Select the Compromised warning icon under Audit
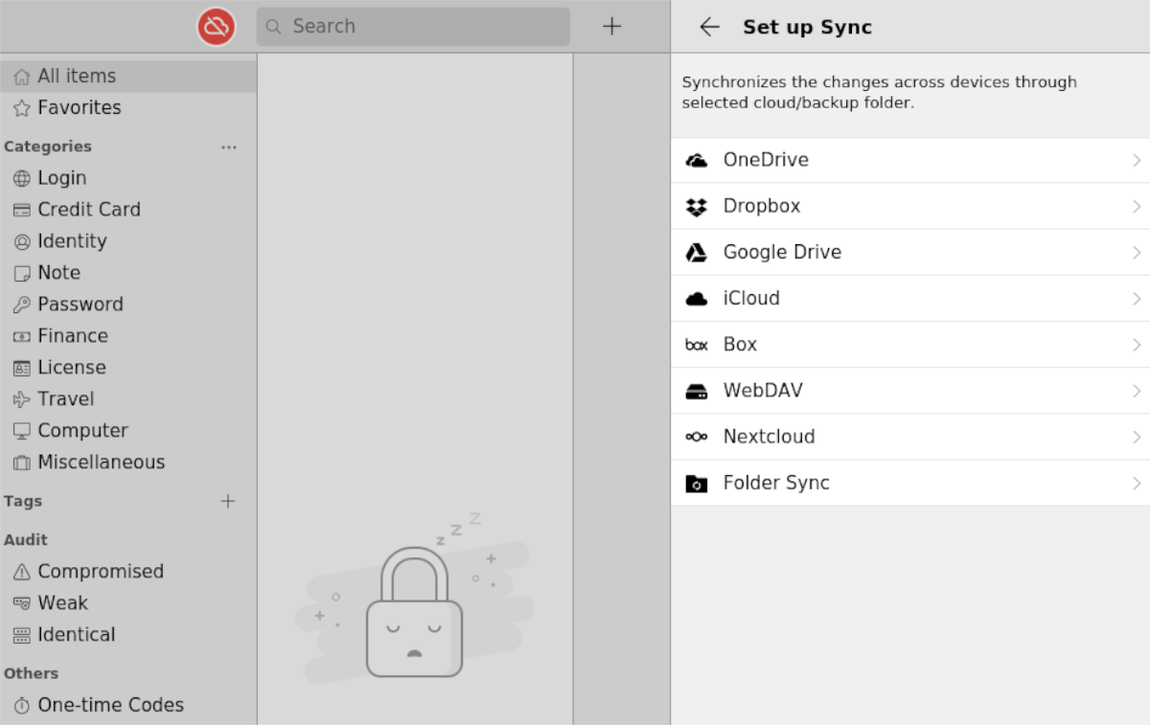1150x725 pixels. pos(20,571)
